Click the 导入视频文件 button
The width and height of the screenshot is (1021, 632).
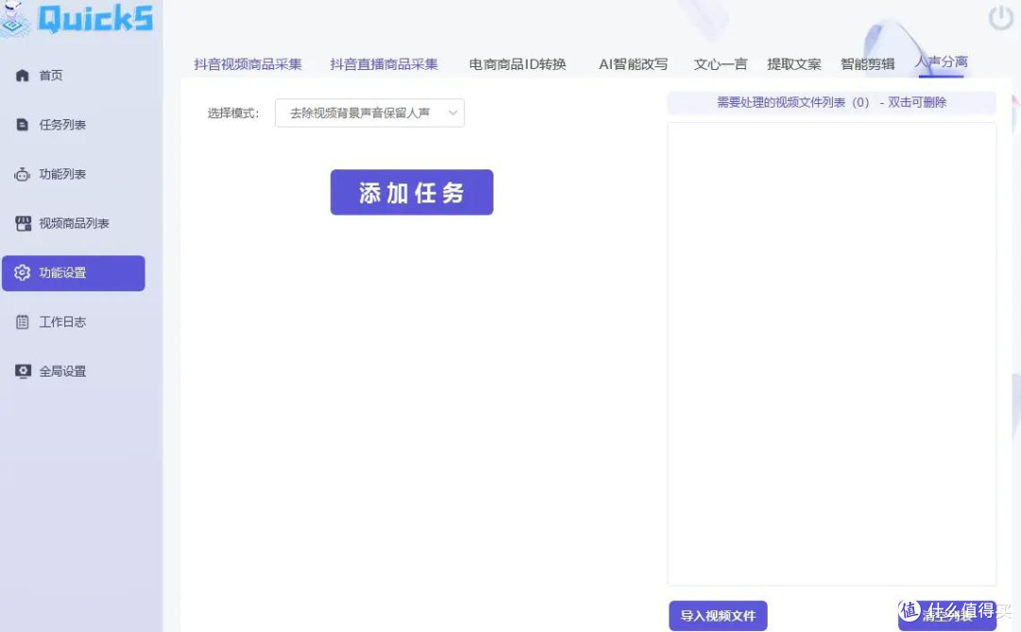[718, 616]
